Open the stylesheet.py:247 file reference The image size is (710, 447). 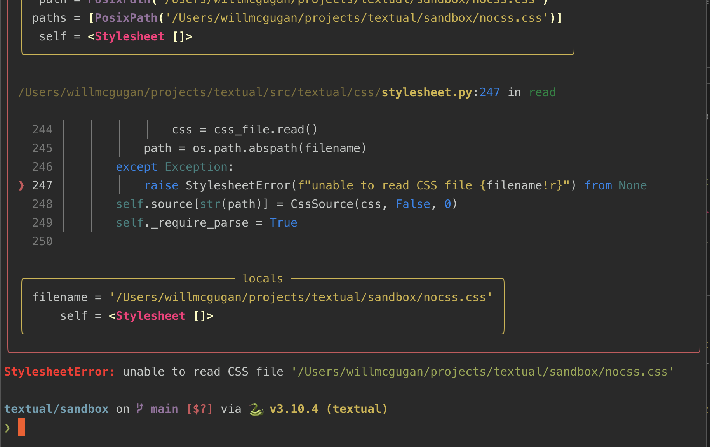[x=439, y=92]
